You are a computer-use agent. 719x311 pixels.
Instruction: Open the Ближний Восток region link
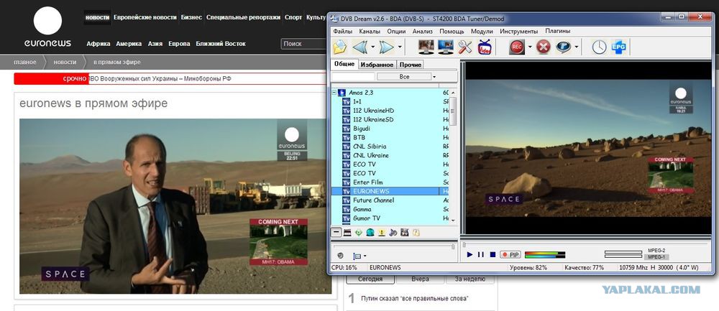point(221,44)
